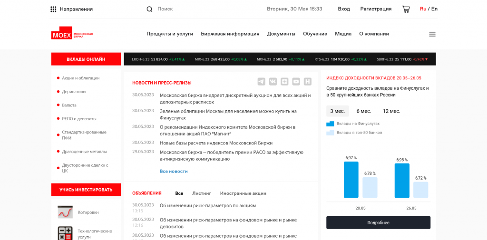Click the 6,72 % light blue bar

point(420,190)
